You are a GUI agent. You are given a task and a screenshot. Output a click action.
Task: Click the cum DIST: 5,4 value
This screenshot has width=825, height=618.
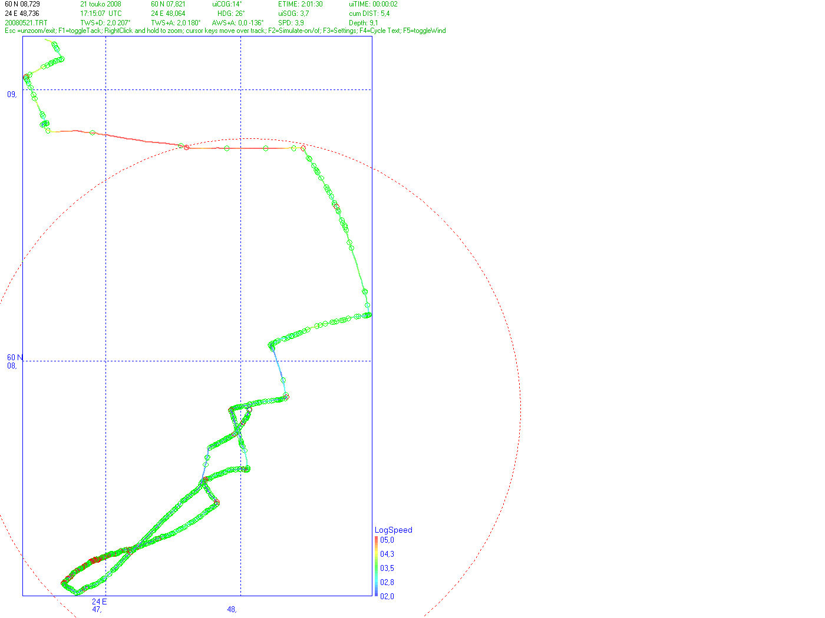(x=369, y=14)
